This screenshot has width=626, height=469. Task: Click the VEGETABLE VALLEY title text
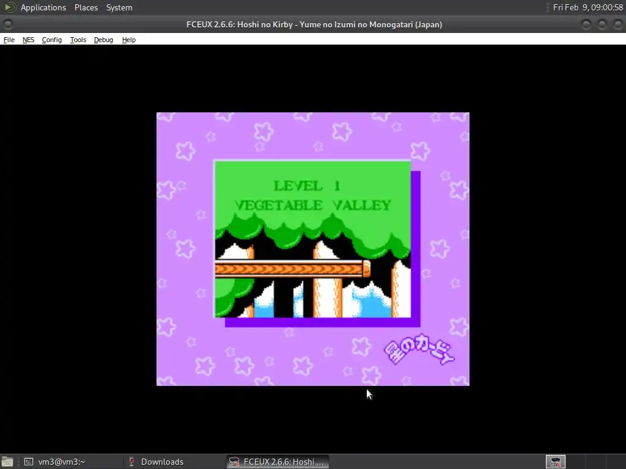pos(312,205)
